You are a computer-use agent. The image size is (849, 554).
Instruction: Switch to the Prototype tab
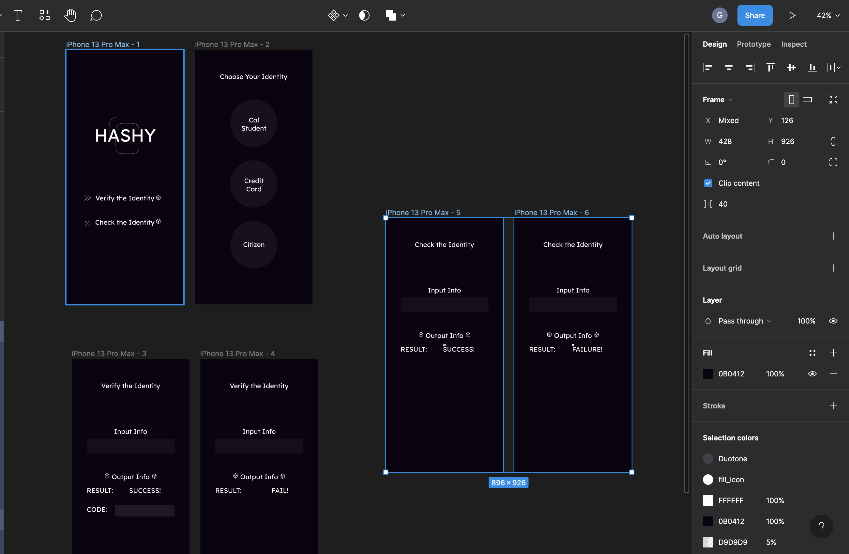point(753,44)
